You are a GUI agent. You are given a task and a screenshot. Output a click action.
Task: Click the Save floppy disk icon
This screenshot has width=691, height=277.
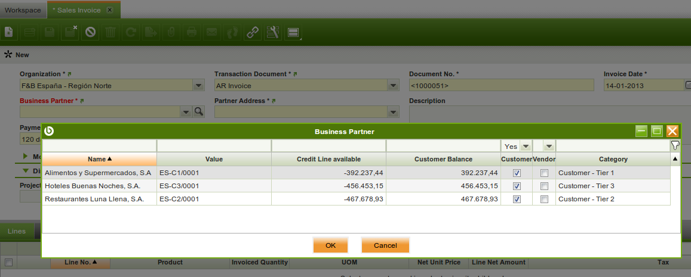coord(50,32)
